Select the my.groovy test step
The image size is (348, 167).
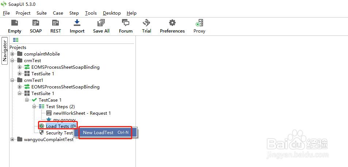(x=64, y=120)
